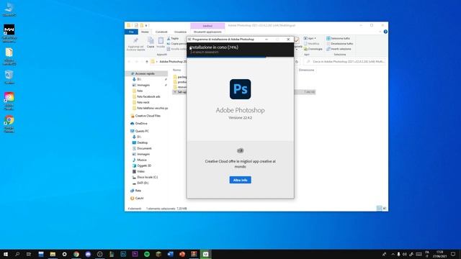Viewport: 461px width, 259px height.
Task: Click Cronologia in the Apri group
Action: [313, 49]
